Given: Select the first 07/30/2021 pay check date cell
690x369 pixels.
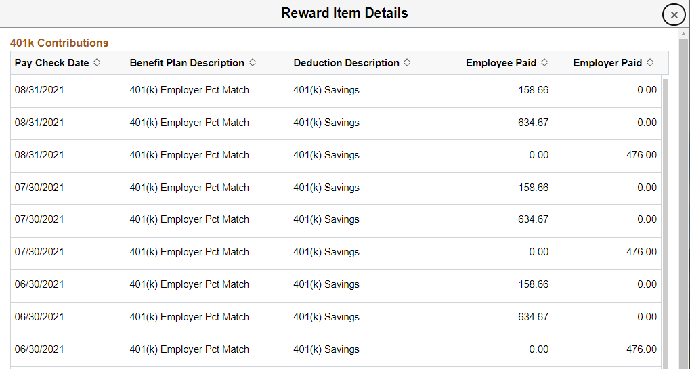Looking at the screenshot, I should click(39, 188).
